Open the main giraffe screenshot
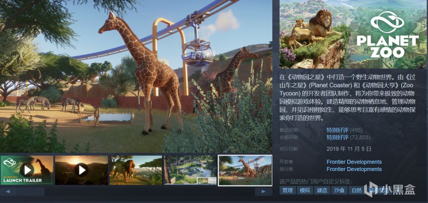The height and width of the screenshot is (203, 428). [x=136, y=76]
